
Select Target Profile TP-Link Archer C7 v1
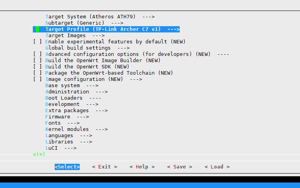pyautogui.click(x=112, y=29)
